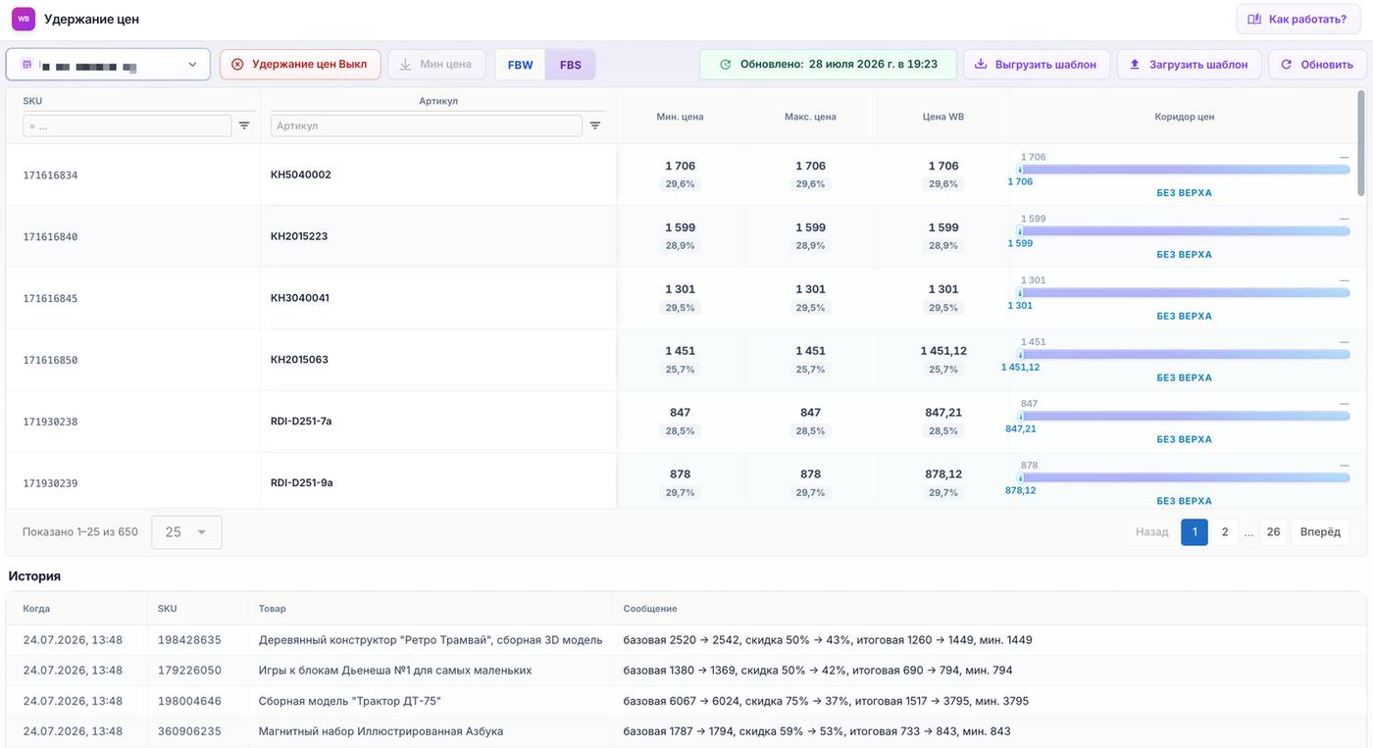Screen dimensions: 1373x748
Task: Click product Игры к блокам Дьенеша in history
Action: tap(395, 671)
